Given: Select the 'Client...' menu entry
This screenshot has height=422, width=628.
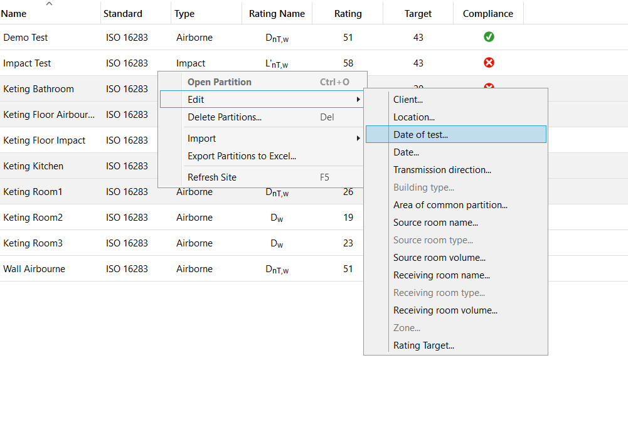Looking at the screenshot, I should [408, 100].
